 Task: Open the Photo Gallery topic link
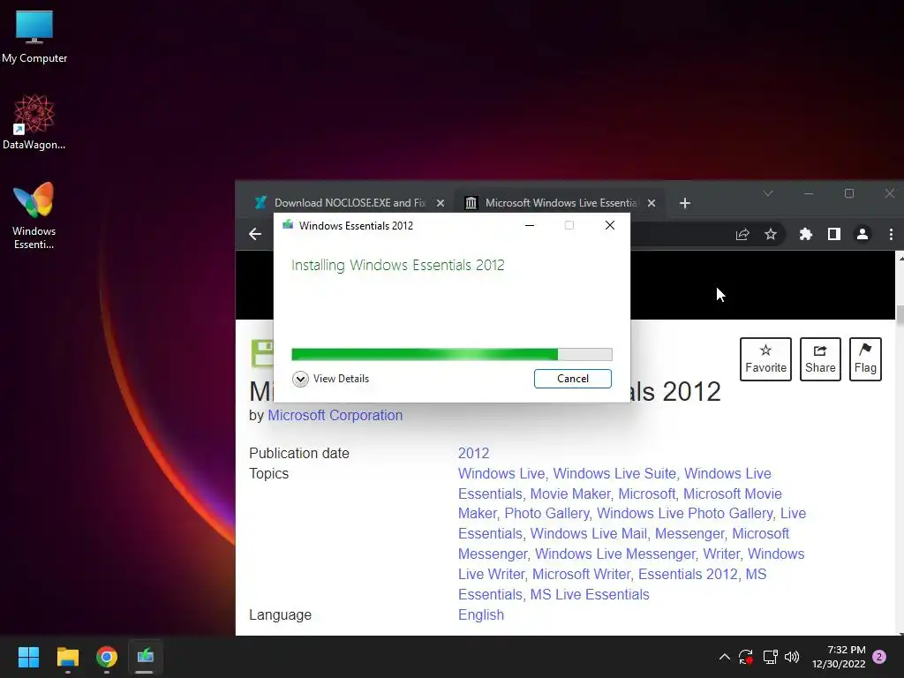(546, 513)
